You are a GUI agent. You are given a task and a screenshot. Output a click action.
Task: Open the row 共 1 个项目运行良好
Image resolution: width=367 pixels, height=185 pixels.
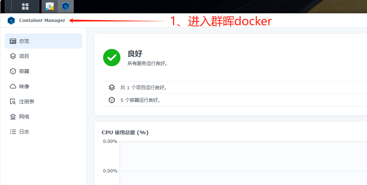click(235, 87)
